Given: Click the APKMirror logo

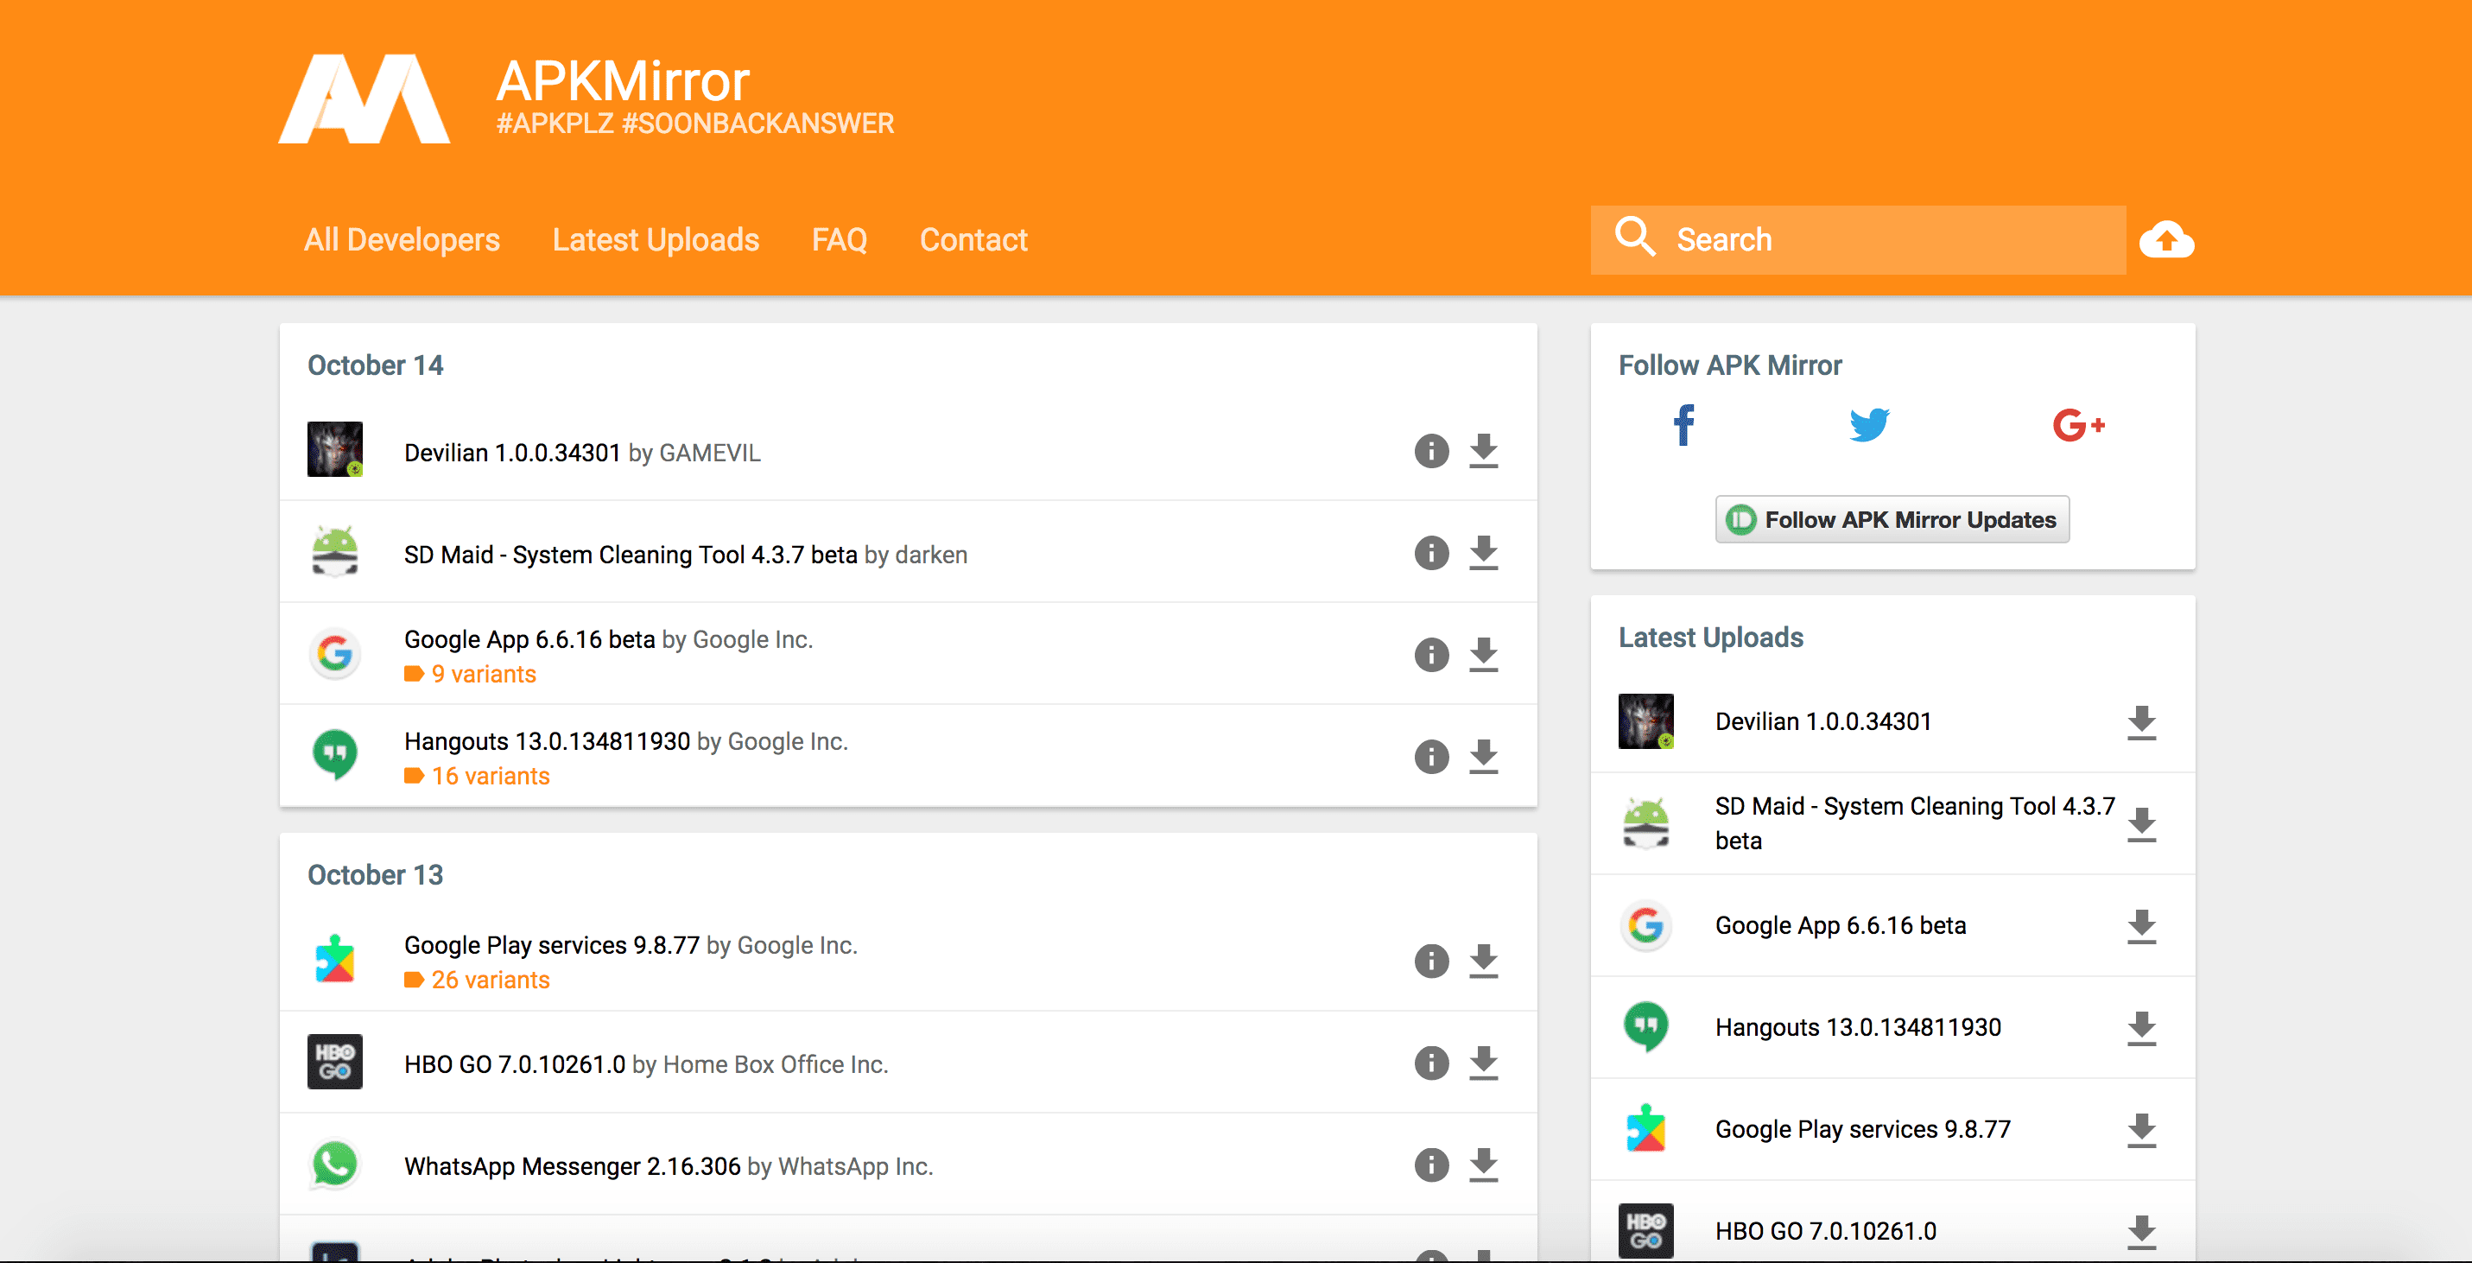Looking at the screenshot, I should click(364, 98).
